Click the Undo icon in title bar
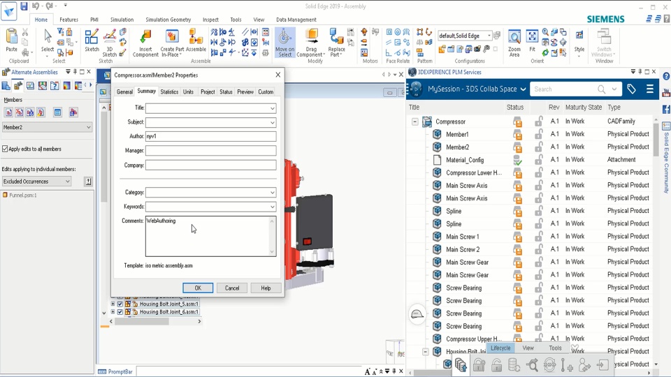The width and height of the screenshot is (671, 377). [x=36, y=6]
